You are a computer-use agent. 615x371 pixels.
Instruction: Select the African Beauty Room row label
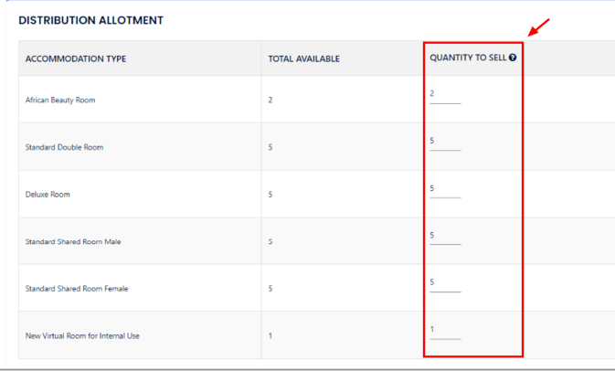point(60,100)
